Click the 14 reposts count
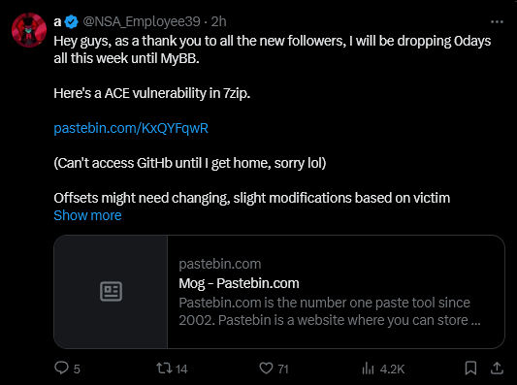Image resolution: width=517 pixels, height=385 pixels. coord(181,369)
